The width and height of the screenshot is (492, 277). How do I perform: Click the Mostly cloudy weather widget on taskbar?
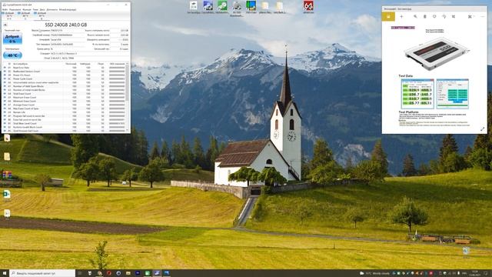coord(374,274)
